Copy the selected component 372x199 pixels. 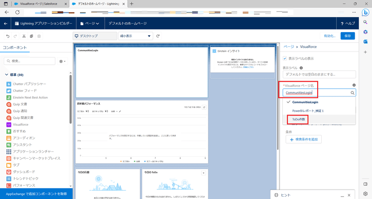point(31,36)
